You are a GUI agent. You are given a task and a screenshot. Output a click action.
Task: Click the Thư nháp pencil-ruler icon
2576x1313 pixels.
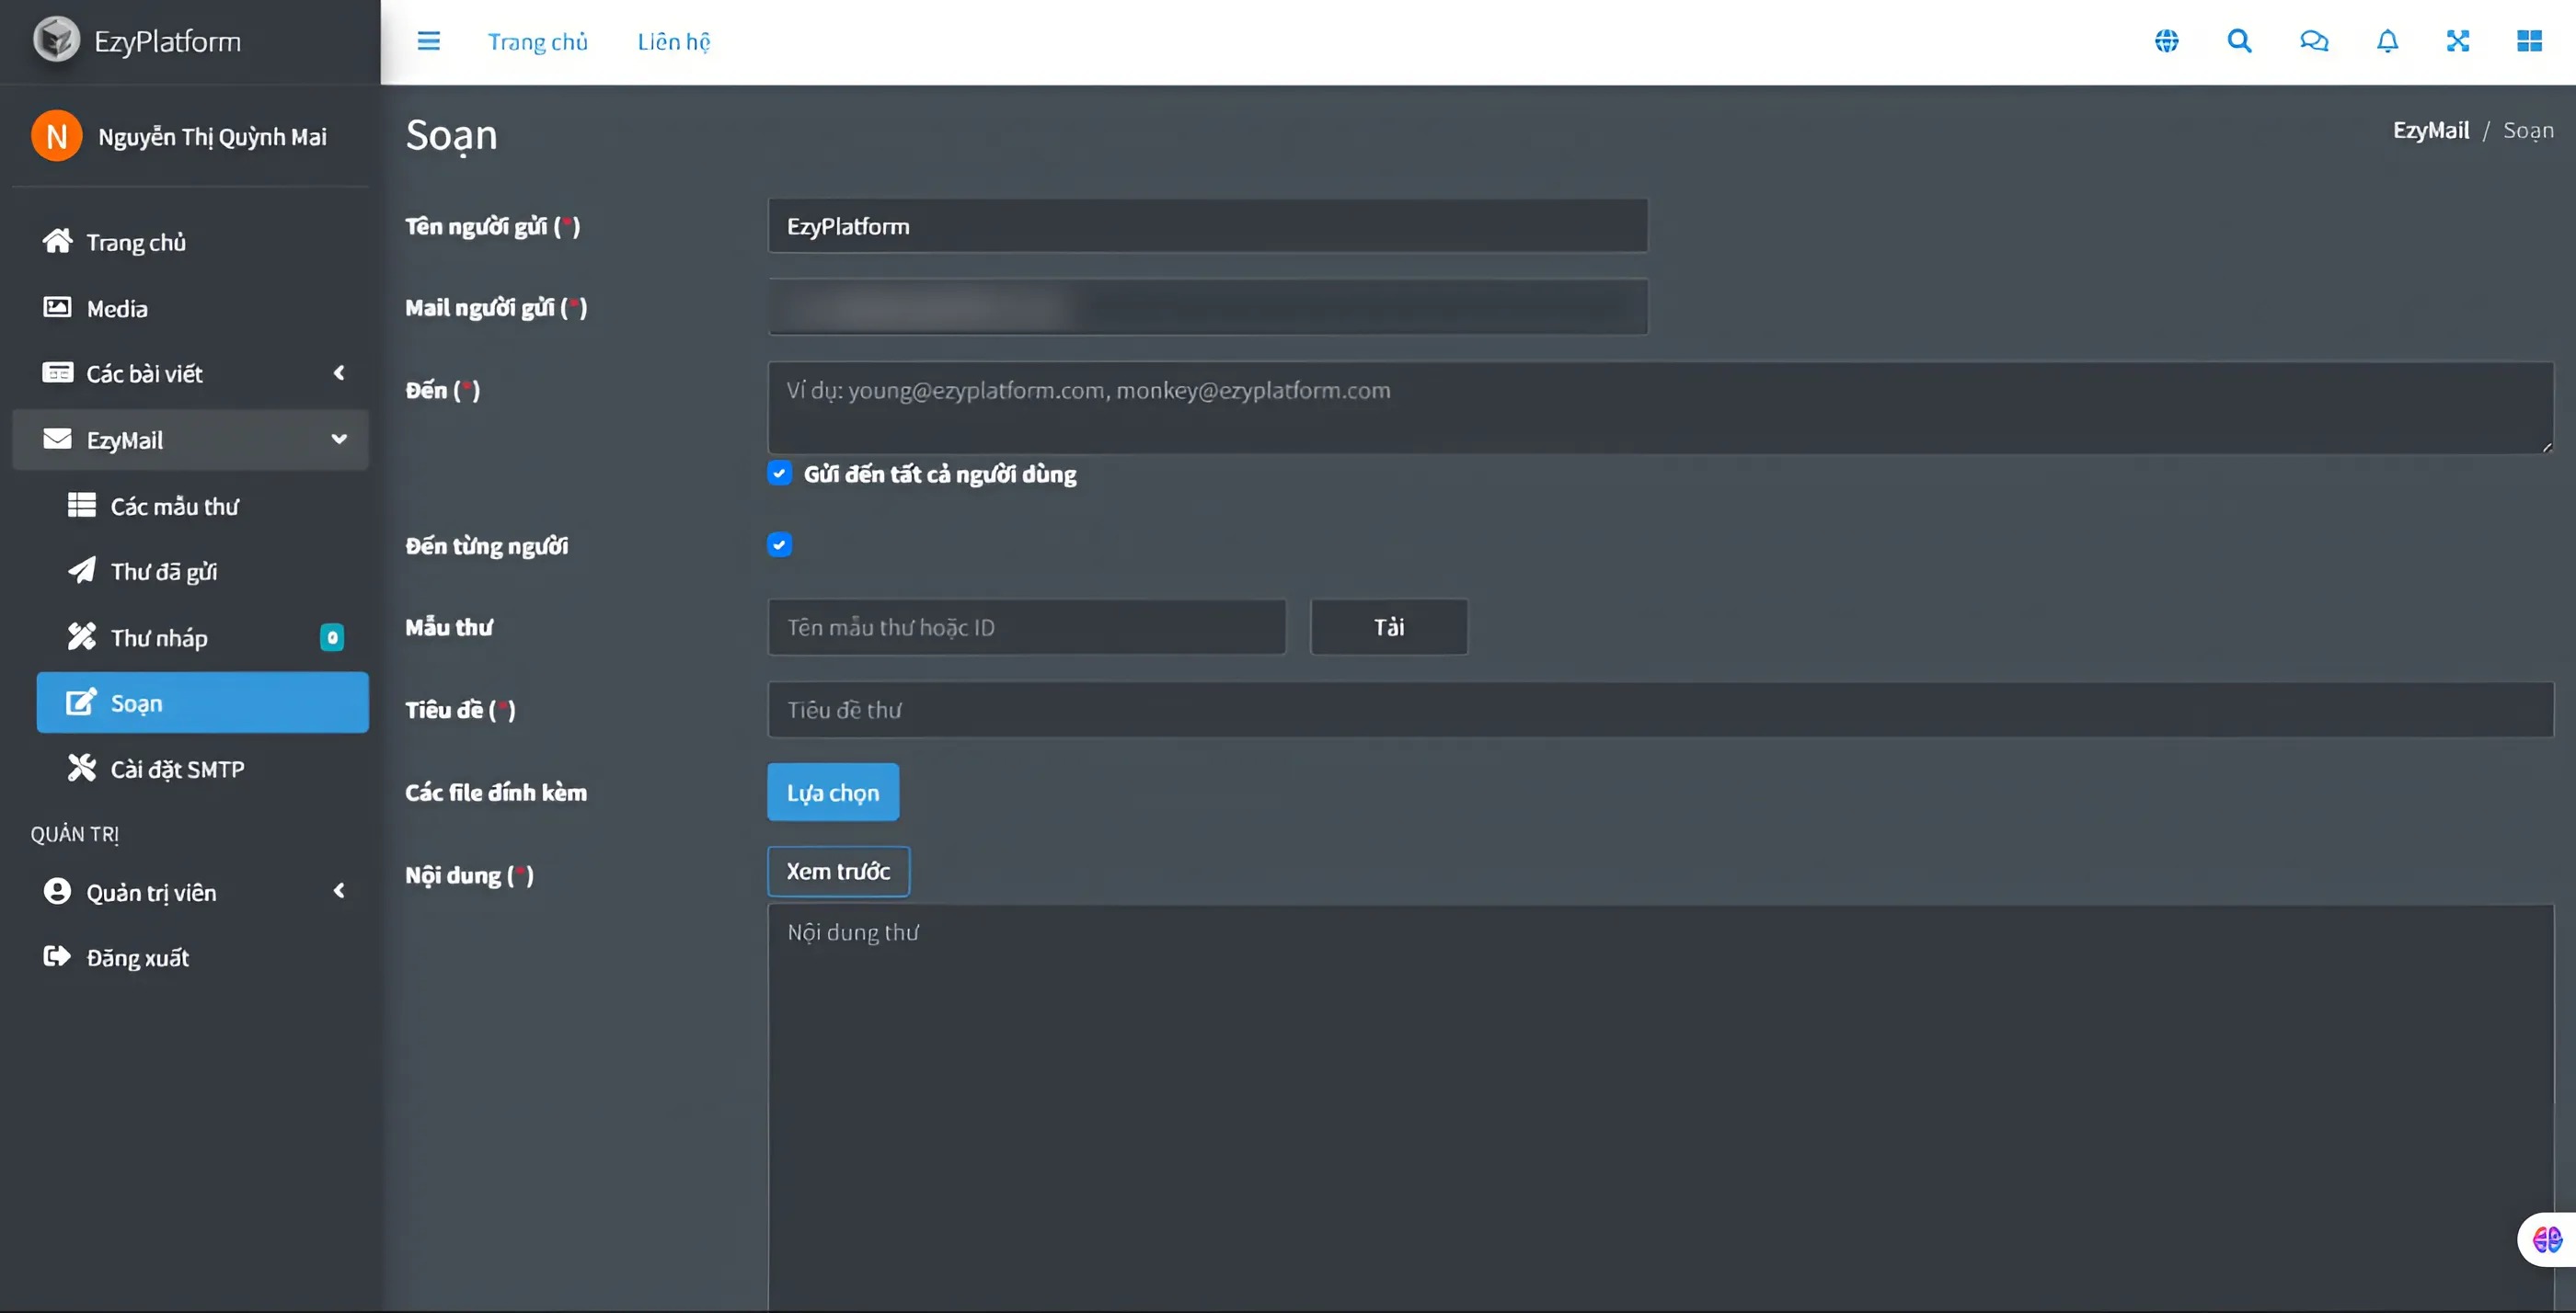coord(81,636)
